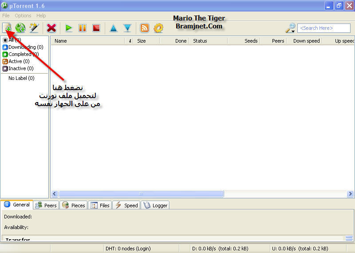Restore down the µTorrent window
This screenshot has width=355, height=253.
click(x=339, y=6)
